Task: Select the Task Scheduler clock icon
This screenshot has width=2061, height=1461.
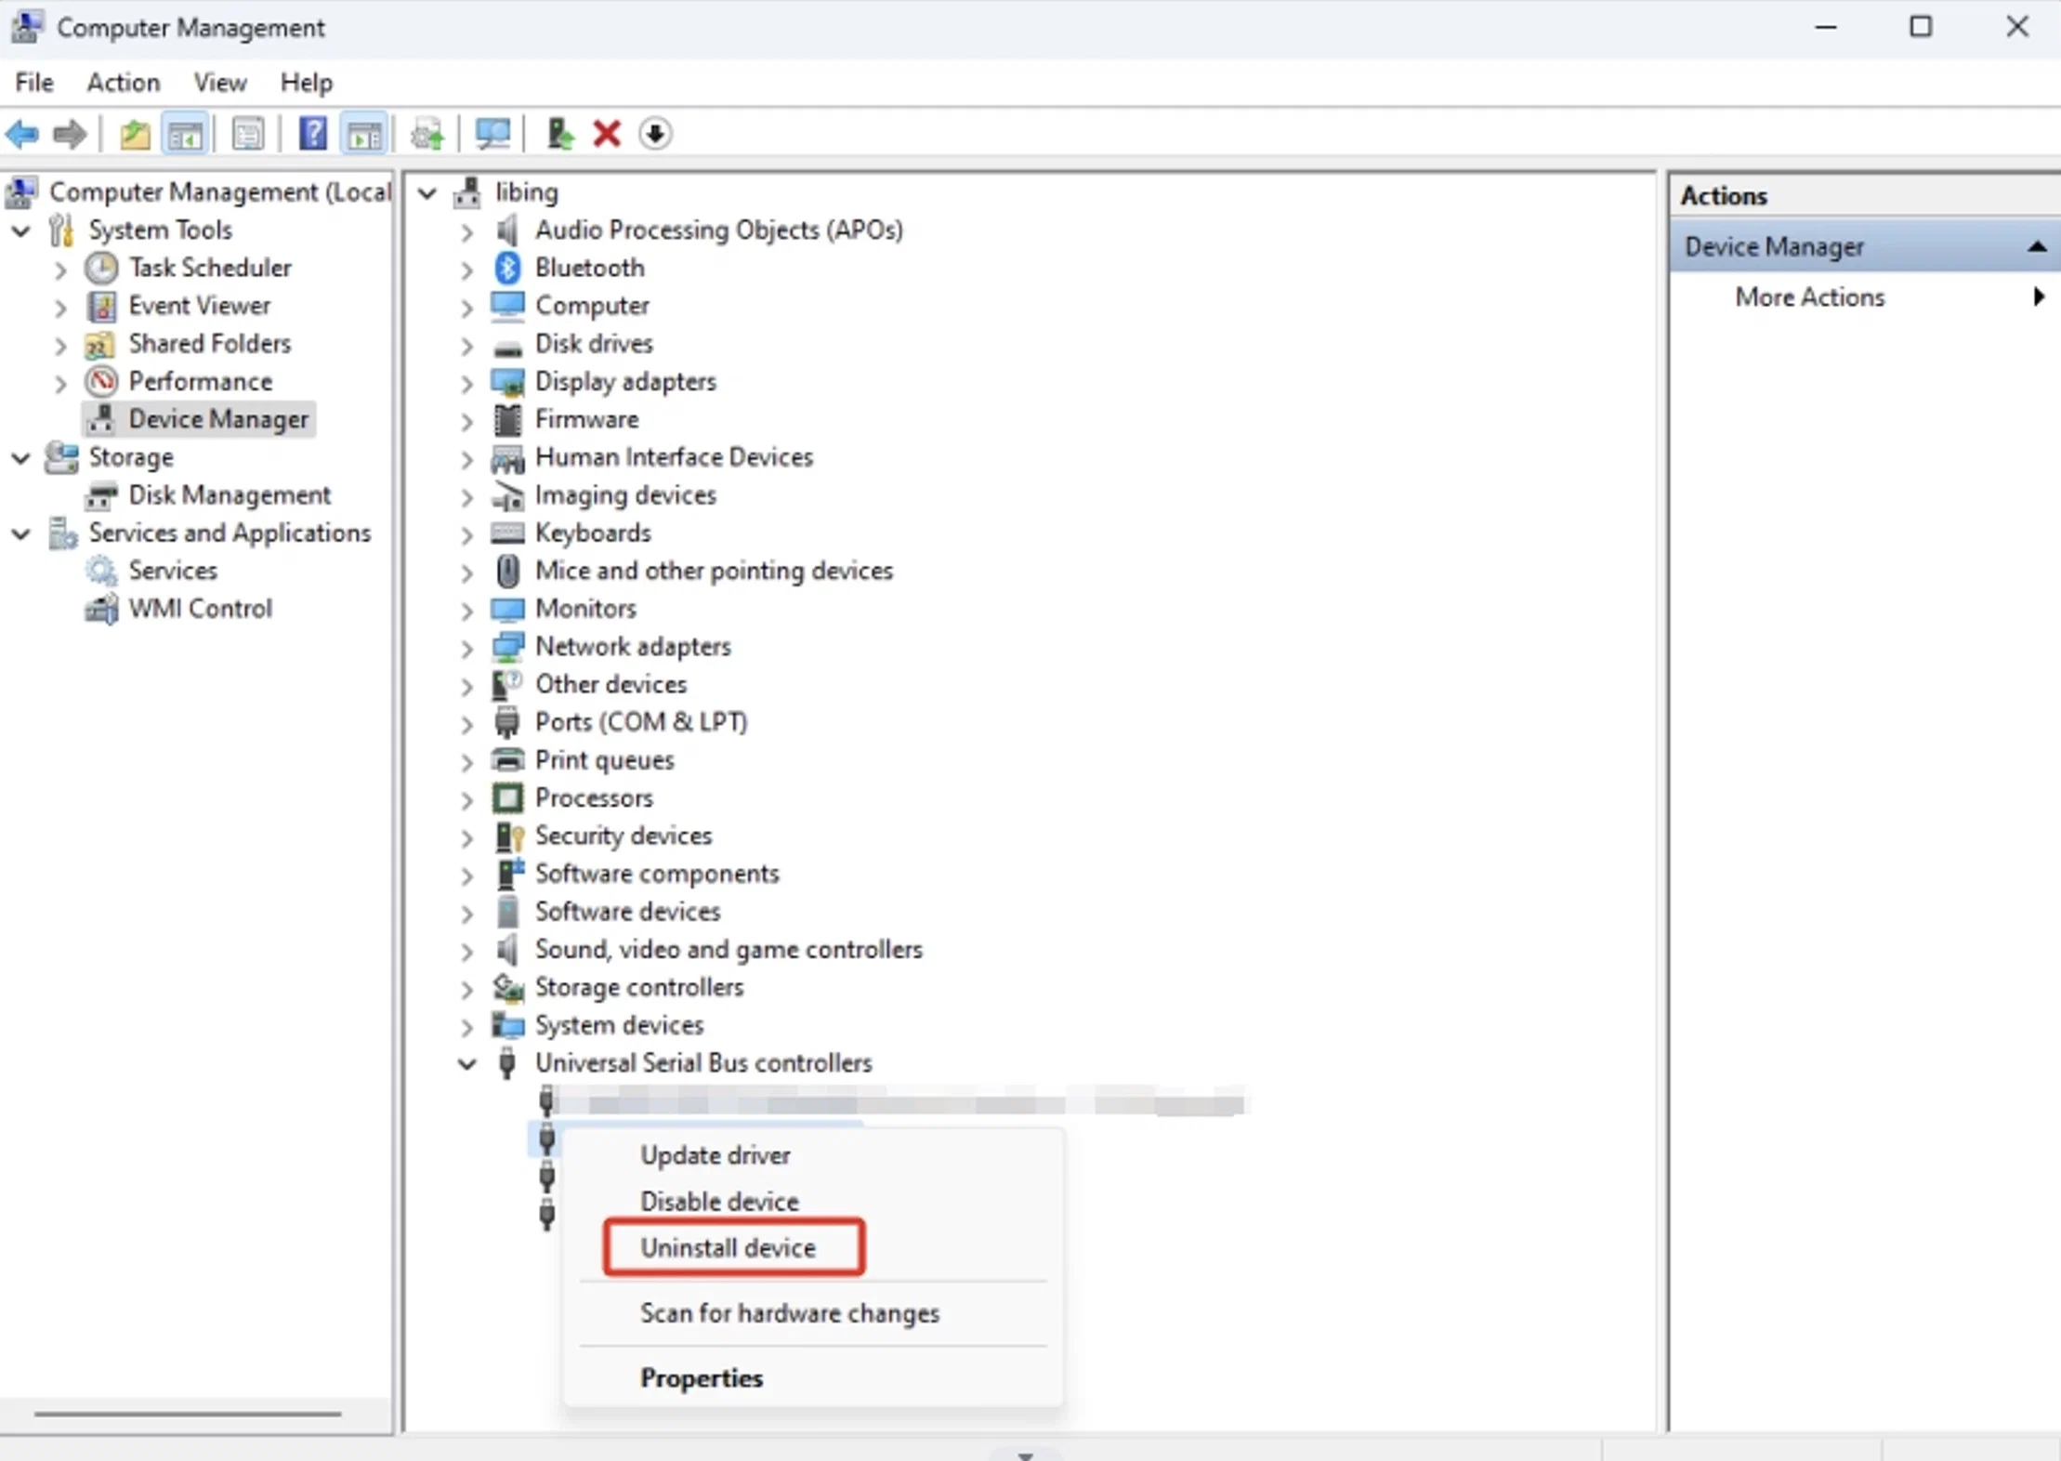Action: point(101,268)
